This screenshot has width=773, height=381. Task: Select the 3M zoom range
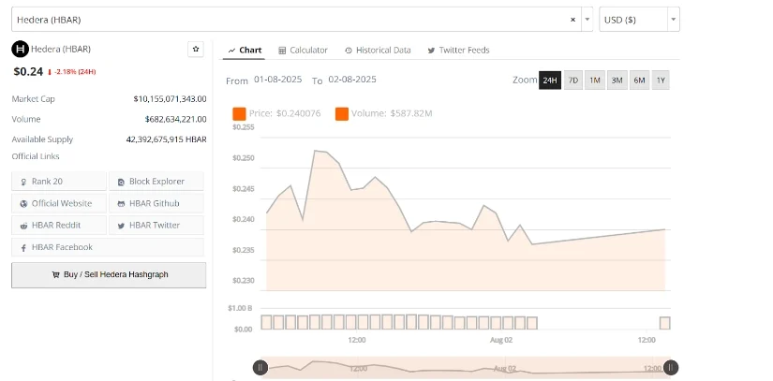617,80
